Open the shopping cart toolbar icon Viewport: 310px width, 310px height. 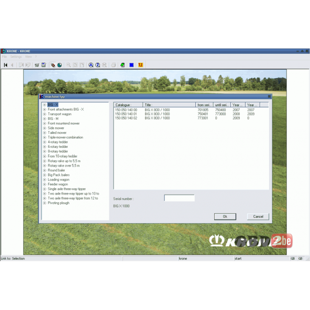[37, 65]
